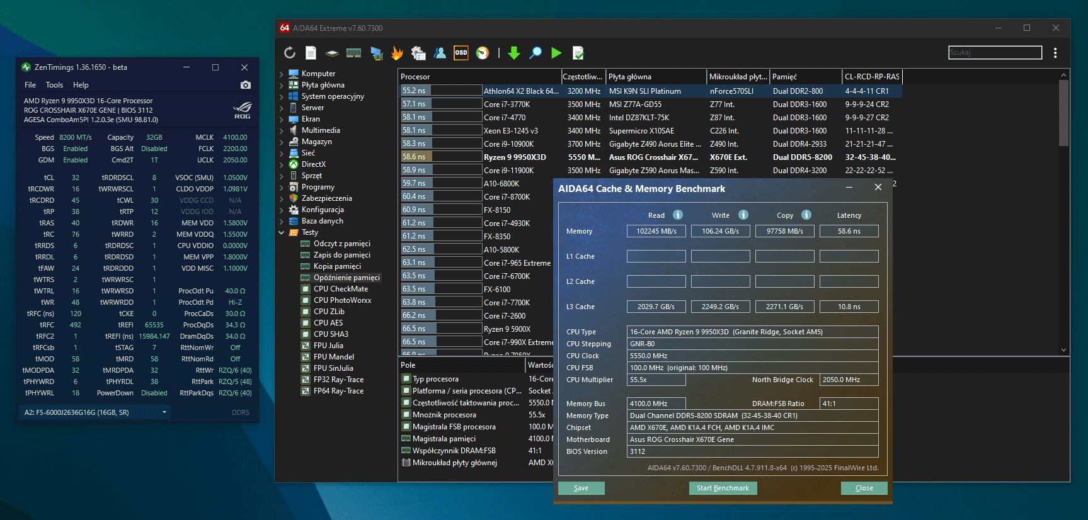This screenshot has width=1088, height=520.
Task: Click the info icon next to Read
Action: point(678,215)
